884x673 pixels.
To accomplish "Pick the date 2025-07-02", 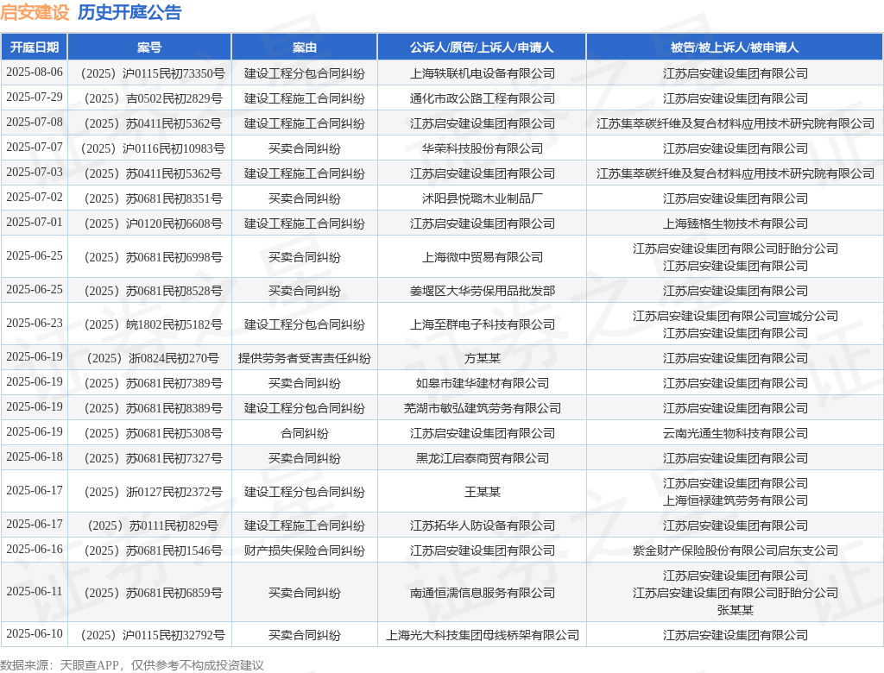I will 35,198.
